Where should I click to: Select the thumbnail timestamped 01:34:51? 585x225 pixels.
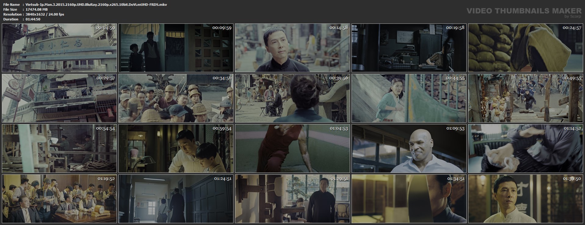pos(409,199)
